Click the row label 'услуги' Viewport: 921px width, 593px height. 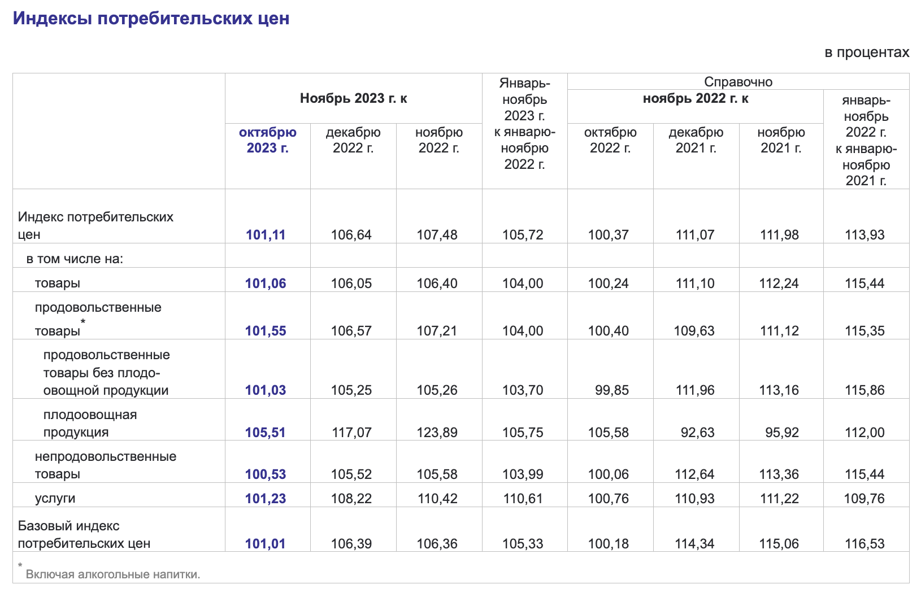coord(55,499)
